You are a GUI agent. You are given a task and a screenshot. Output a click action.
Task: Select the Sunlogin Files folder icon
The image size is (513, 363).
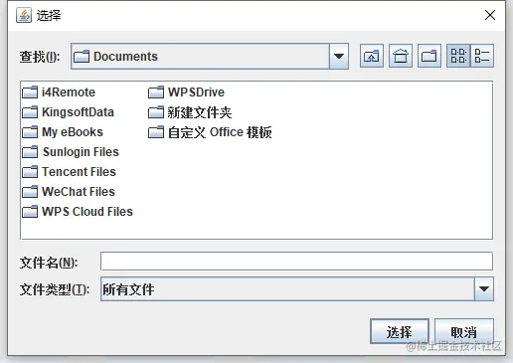coord(30,152)
